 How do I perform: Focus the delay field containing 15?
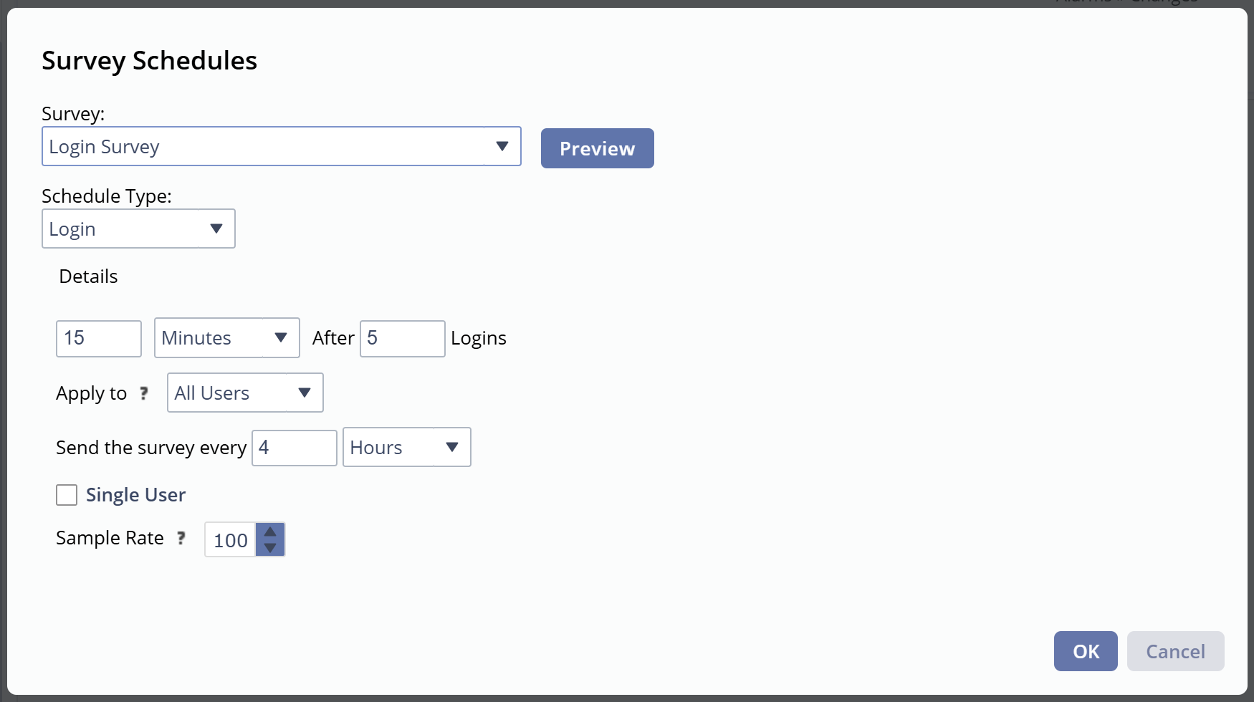(99, 338)
